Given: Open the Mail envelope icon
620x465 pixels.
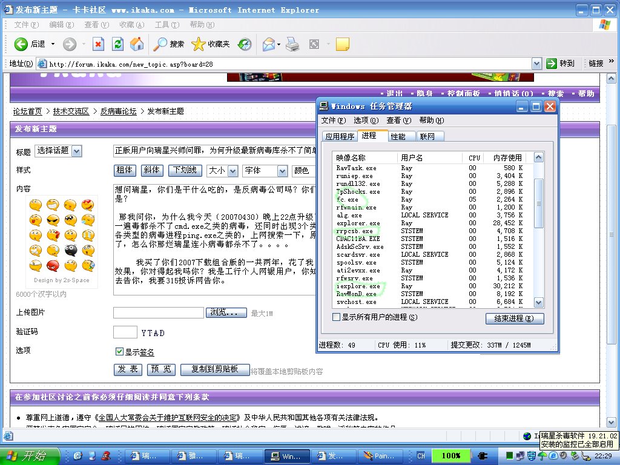Looking at the screenshot, I should tap(268, 44).
